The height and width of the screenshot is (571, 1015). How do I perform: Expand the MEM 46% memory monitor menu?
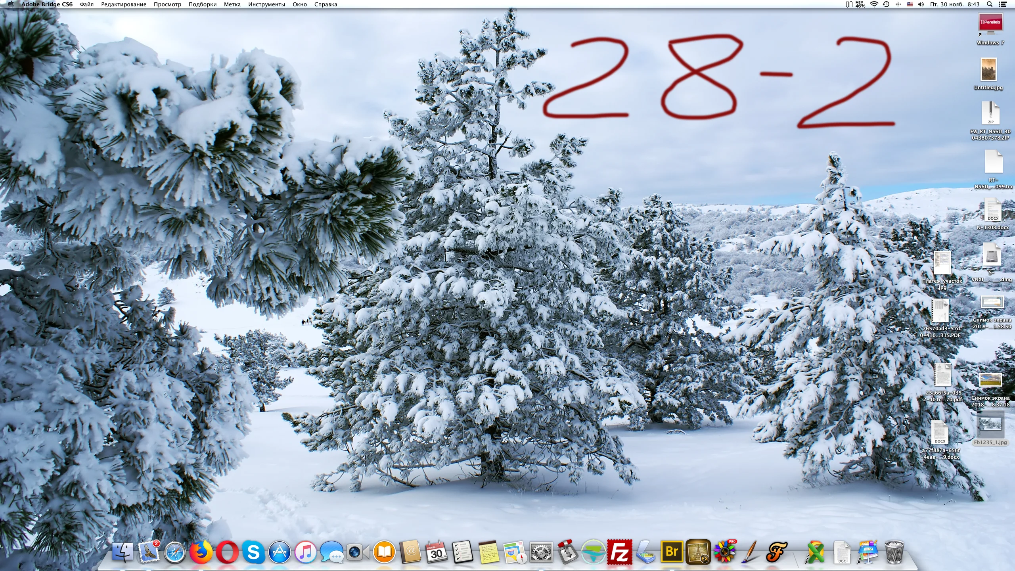click(860, 4)
